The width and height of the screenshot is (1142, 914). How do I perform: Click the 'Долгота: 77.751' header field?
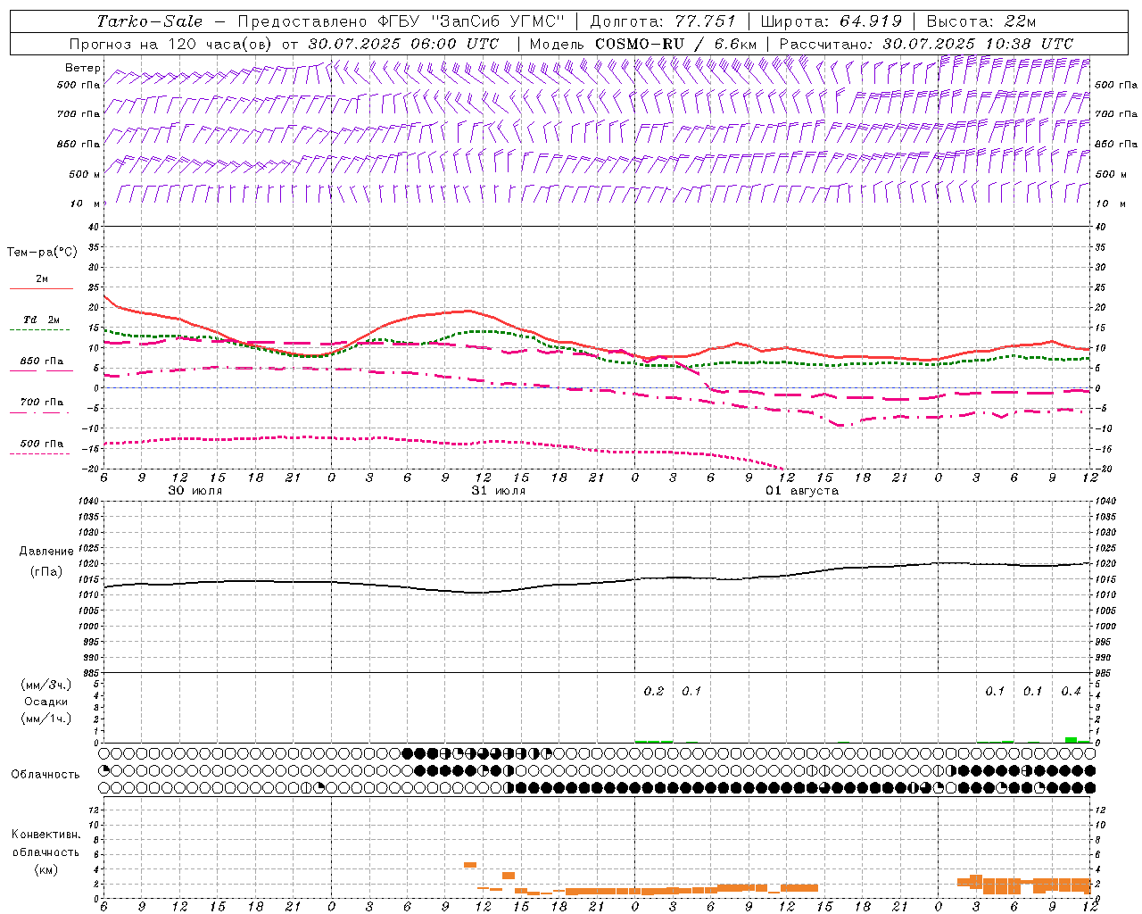pyautogui.click(x=663, y=21)
